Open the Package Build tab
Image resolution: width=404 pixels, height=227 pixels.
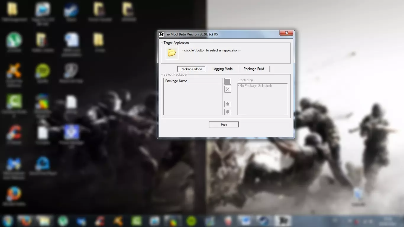click(x=254, y=69)
